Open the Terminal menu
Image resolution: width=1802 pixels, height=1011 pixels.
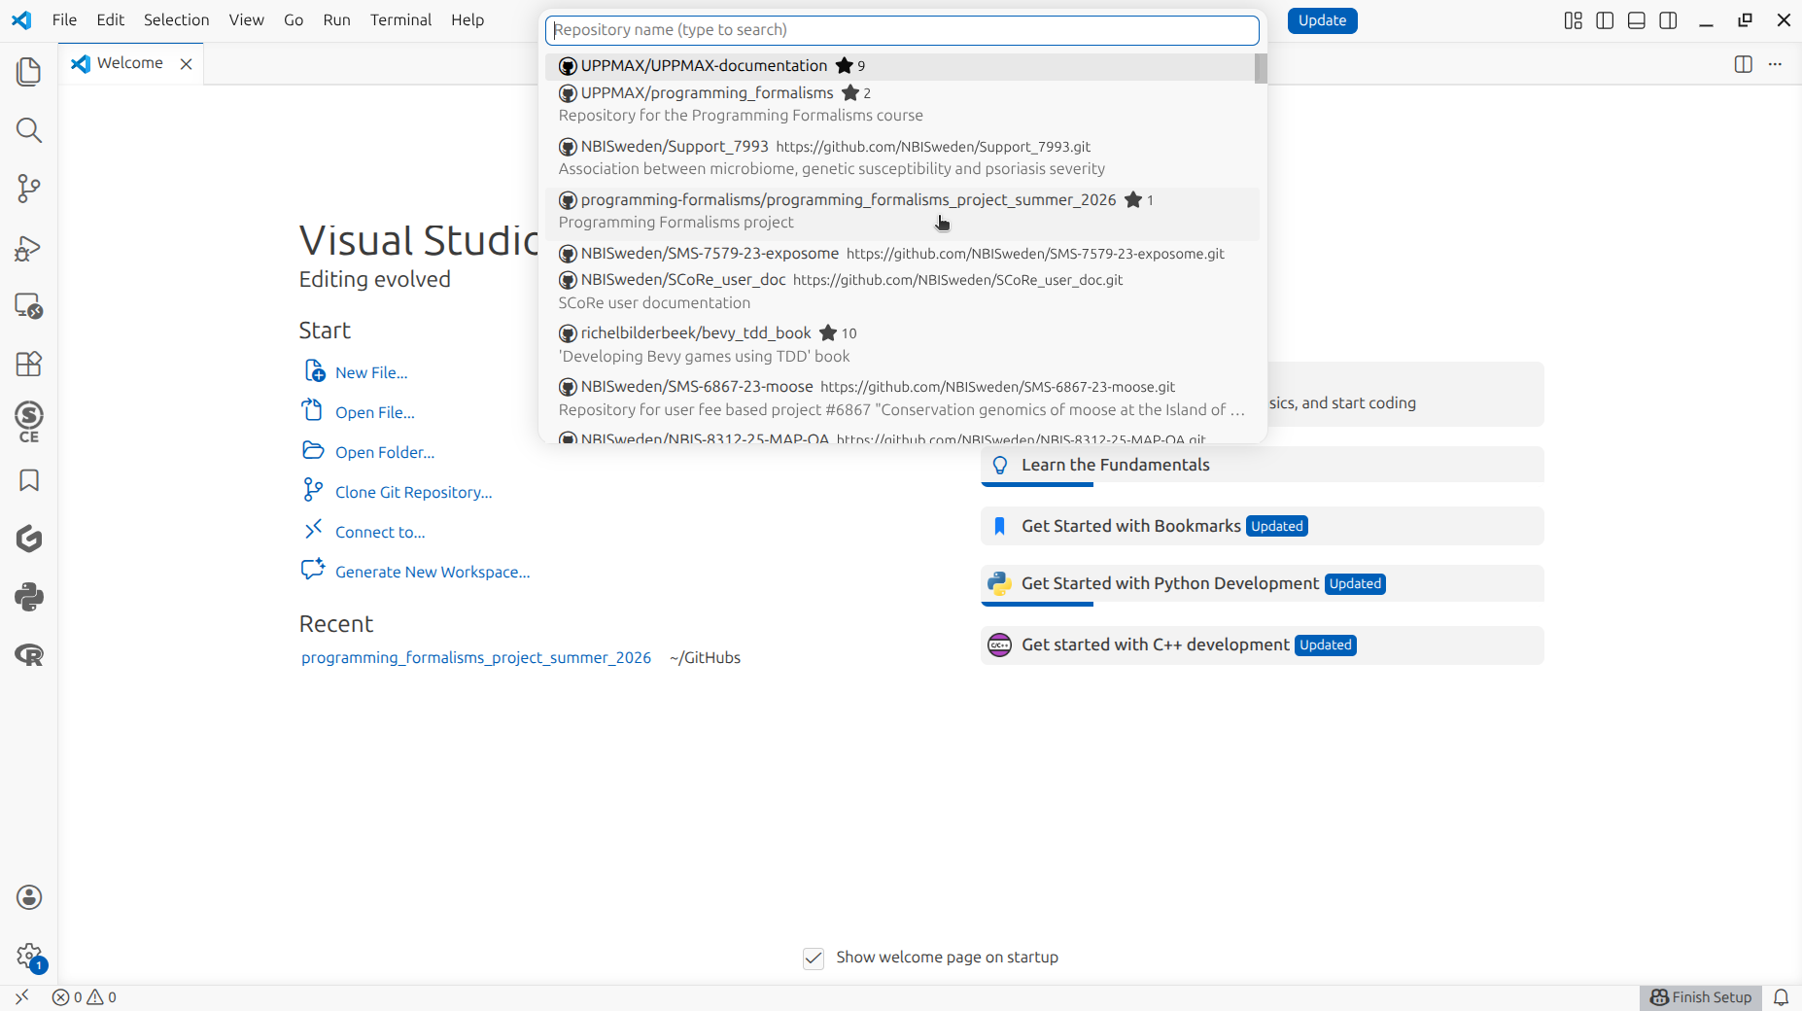(400, 19)
